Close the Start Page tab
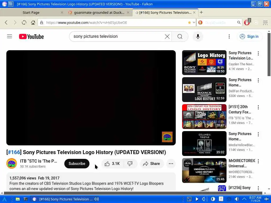271x203 pixels. click(x=62, y=12)
